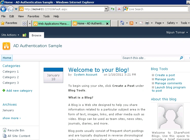This screenshot has width=190, height=140.
Task: Click the Home navigation tab
Action: (x=7, y=58)
